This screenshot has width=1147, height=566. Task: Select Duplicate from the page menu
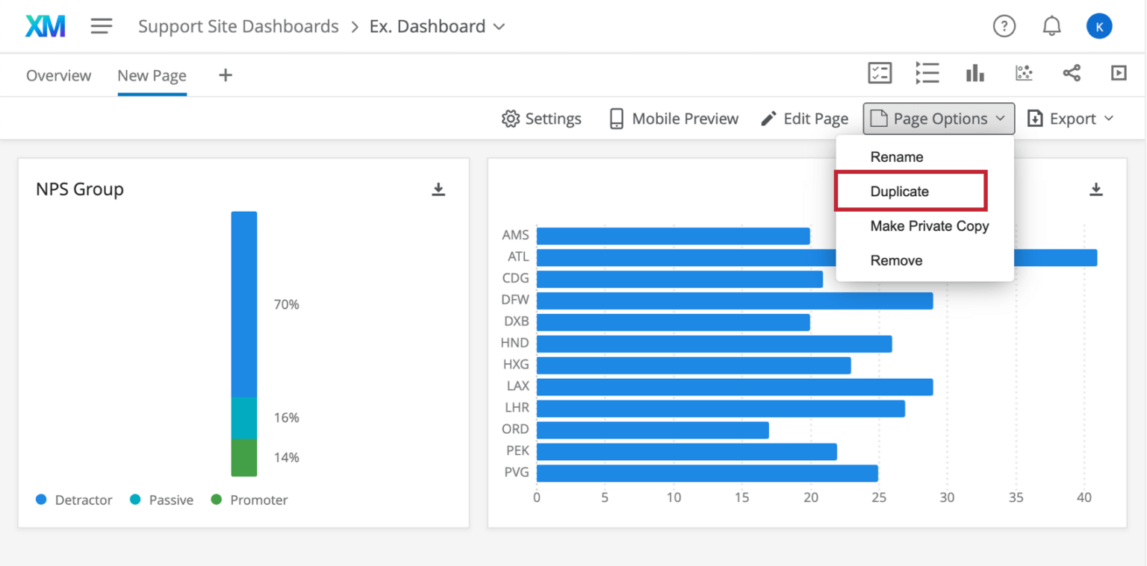pos(899,191)
